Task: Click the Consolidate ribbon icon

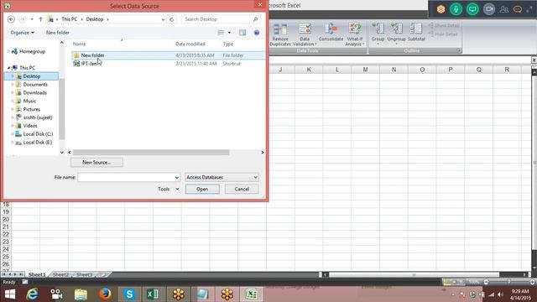Action: (x=331, y=33)
